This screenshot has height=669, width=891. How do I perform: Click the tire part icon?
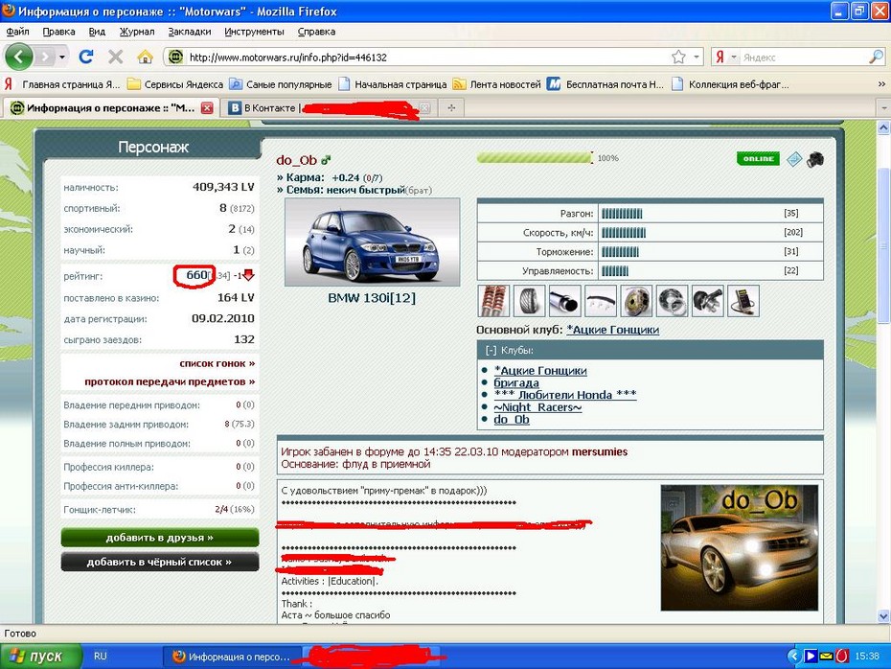tap(529, 301)
